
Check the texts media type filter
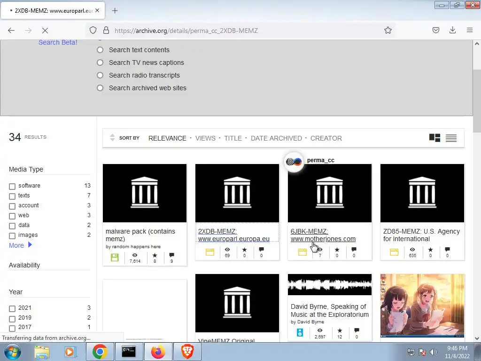[x=12, y=196]
